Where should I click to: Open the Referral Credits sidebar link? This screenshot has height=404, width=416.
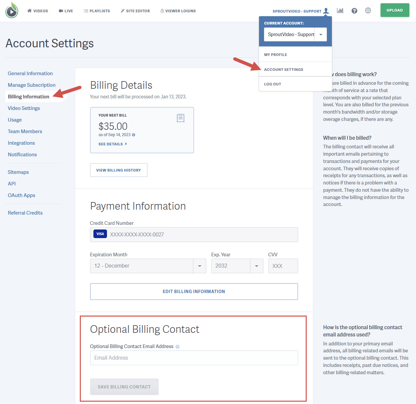(25, 213)
